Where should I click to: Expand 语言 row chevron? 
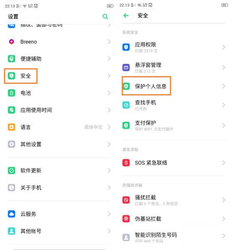[109, 127]
